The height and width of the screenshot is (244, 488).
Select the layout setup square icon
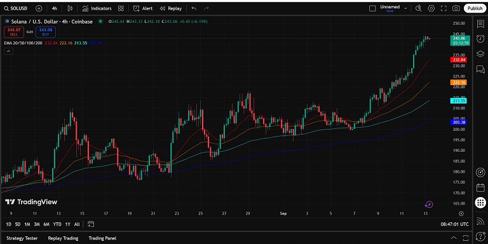[x=372, y=8]
